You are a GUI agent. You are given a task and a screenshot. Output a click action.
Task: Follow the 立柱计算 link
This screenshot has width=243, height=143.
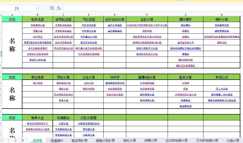pyautogui.click(x=89, y=83)
